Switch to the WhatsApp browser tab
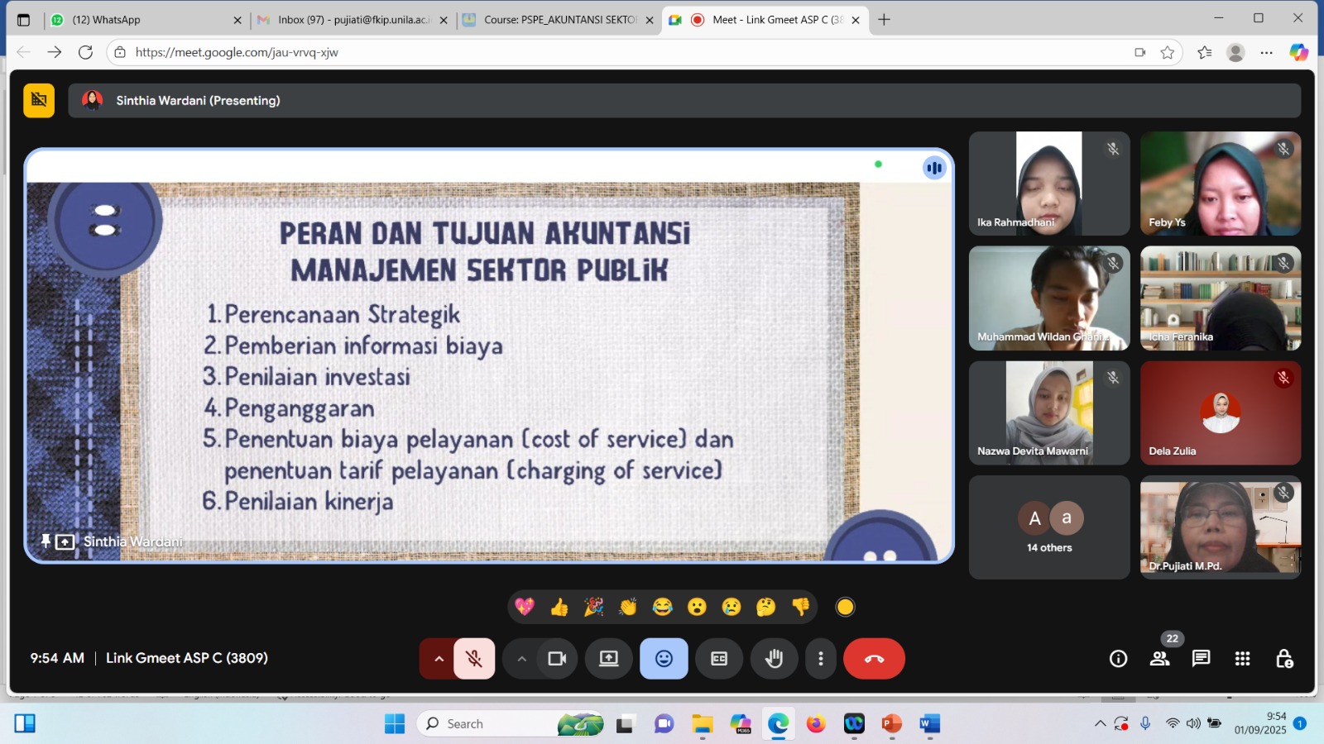 click(141, 20)
